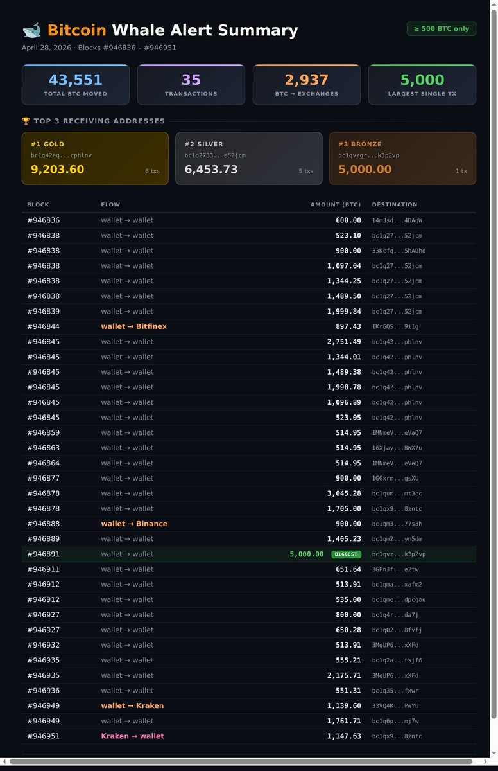Screen dimensions: 498x771
Task: Click destination address bc1qm2...yn5dm
Action: pyautogui.click(x=397, y=539)
